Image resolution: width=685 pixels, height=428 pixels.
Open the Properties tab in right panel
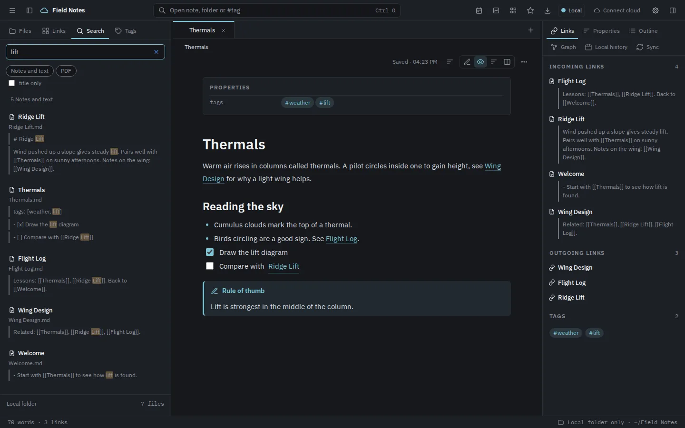coord(601,31)
